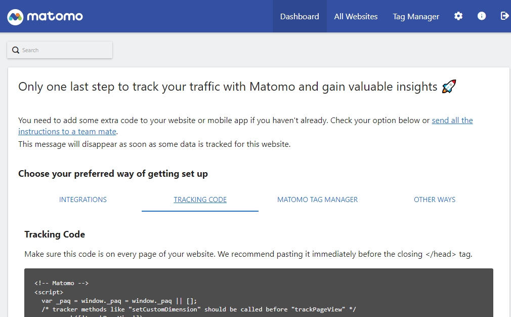Screen dimensions: 511x317
Task: Select the Tracking Code tab
Action: tap(200, 200)
